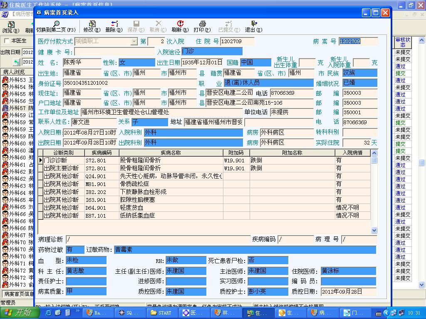The width and height of the screenshot is (426, 319).
Task: Open the 医疗付款方式 dropdown
Action: (x=134, y=41)
